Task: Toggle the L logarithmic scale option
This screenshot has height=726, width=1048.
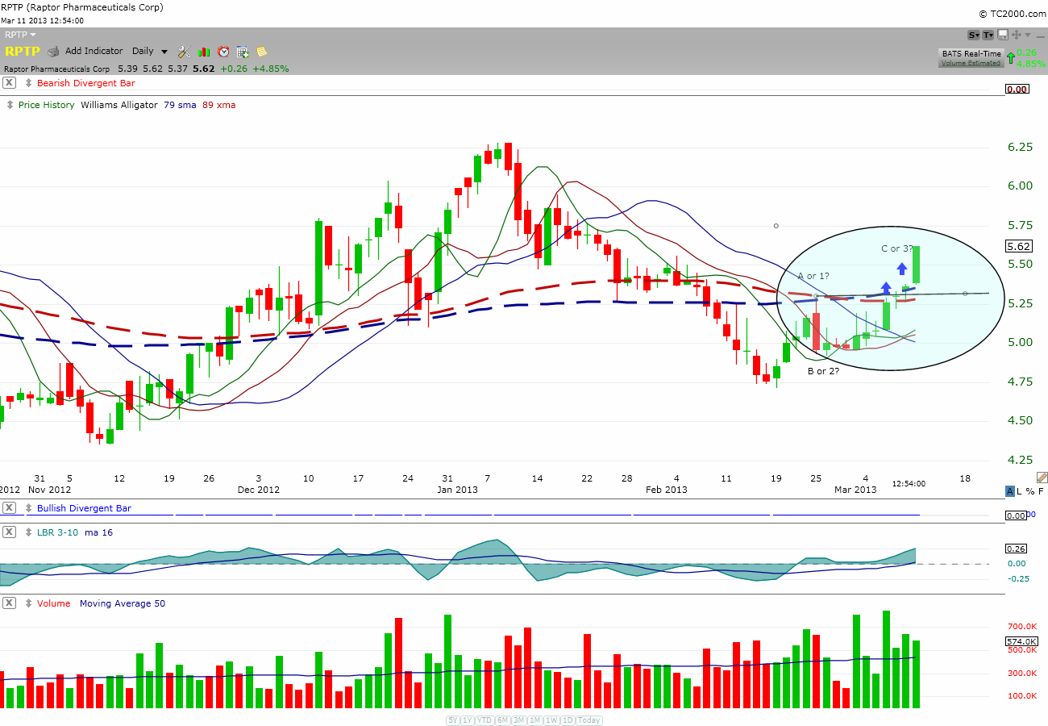Action: coord(1019,491)
